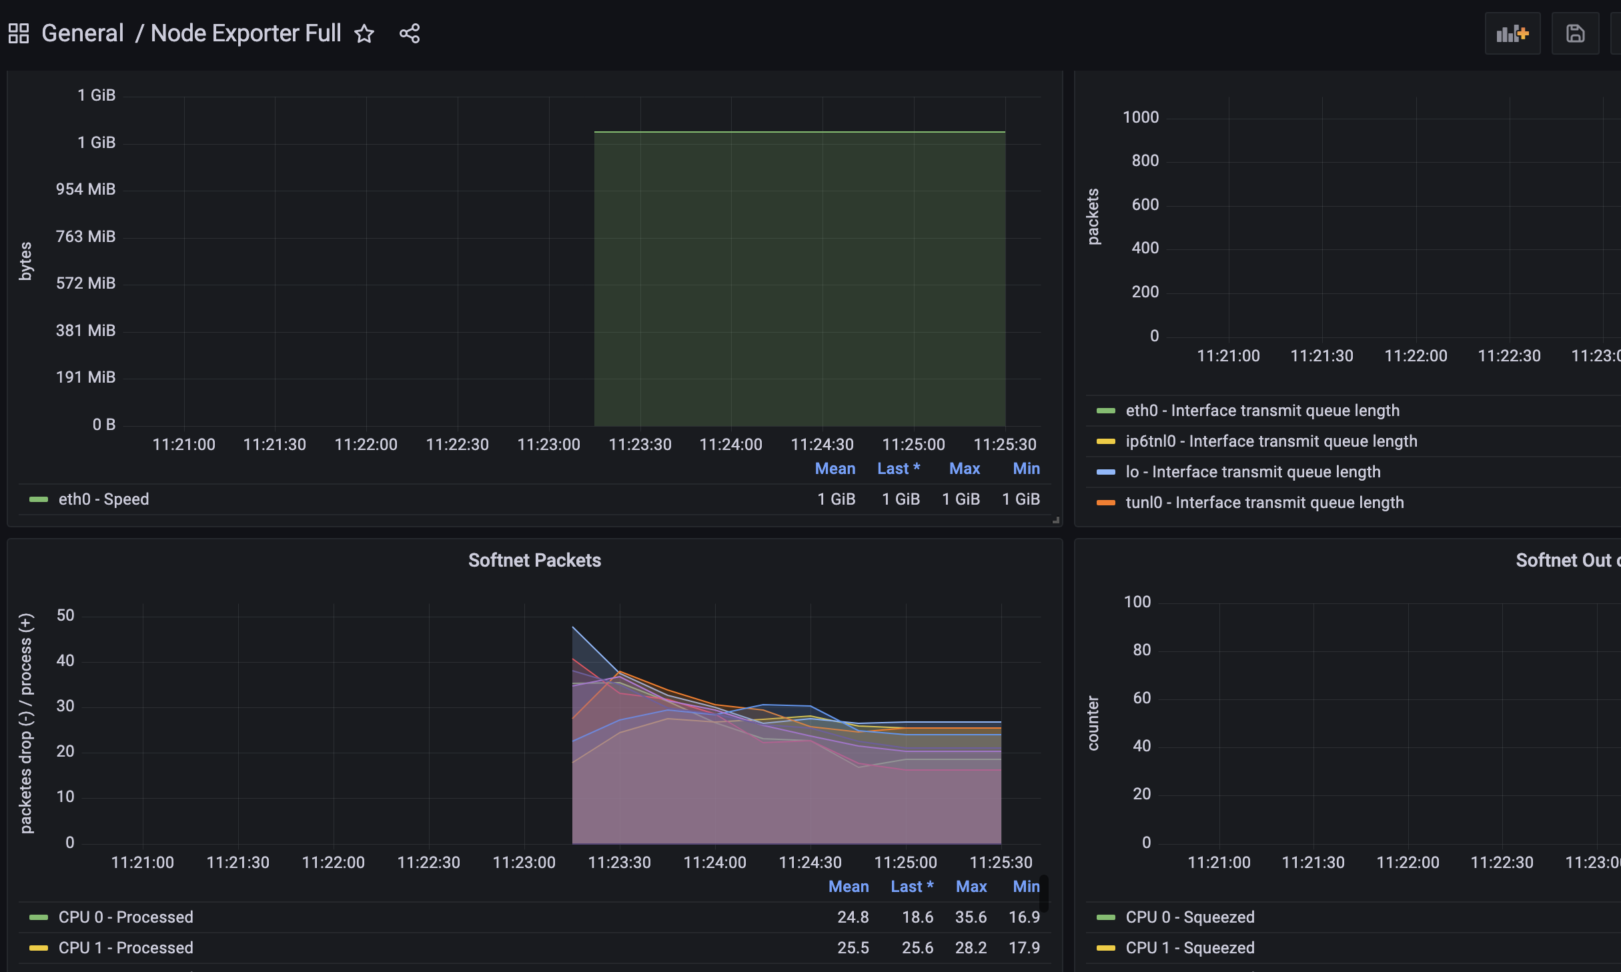Screen dimensions: 1621x972
Task: Click the 954 MiB y-axis label
Action: pos(85,189)
